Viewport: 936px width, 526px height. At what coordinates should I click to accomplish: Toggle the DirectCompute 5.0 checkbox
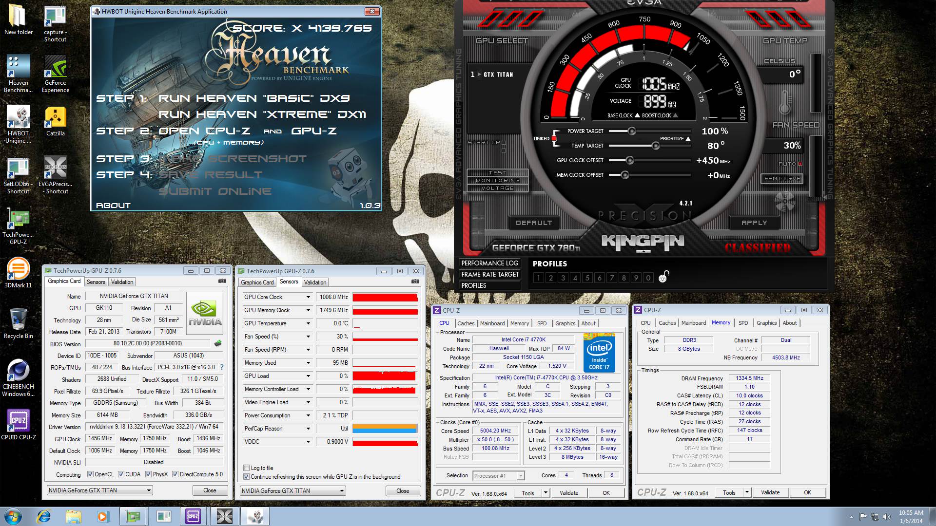(x=175, y=474)
